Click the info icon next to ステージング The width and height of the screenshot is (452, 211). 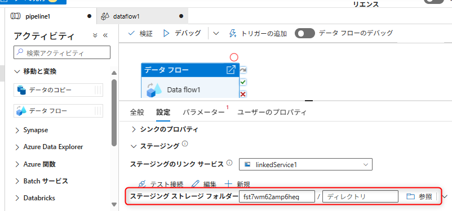pyautogui.click(x=185, y=143)
